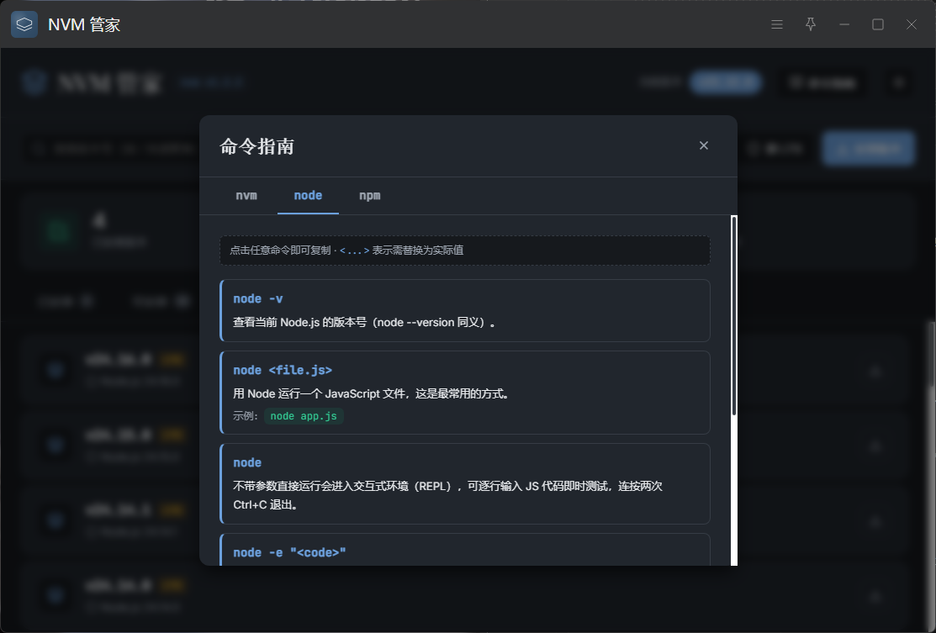
Task: Click the node -v description text
Action: (364, 322)
